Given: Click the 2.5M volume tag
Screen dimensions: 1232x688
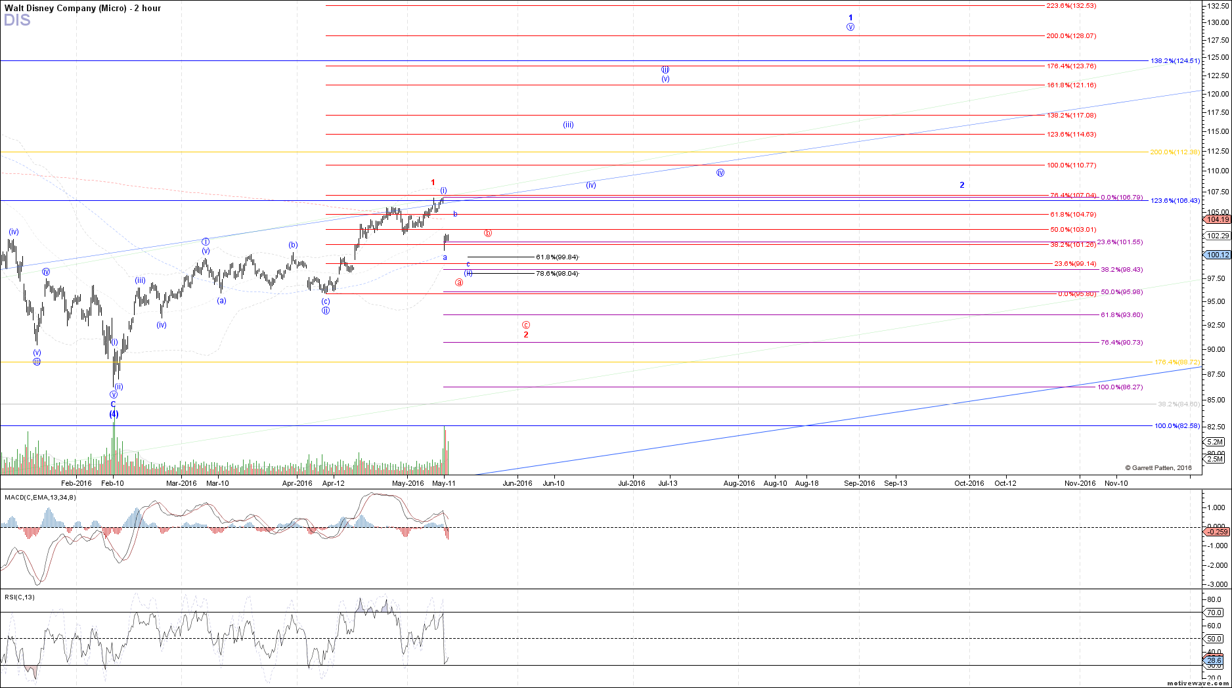Looking at the screenshot, I should 1216,460.
